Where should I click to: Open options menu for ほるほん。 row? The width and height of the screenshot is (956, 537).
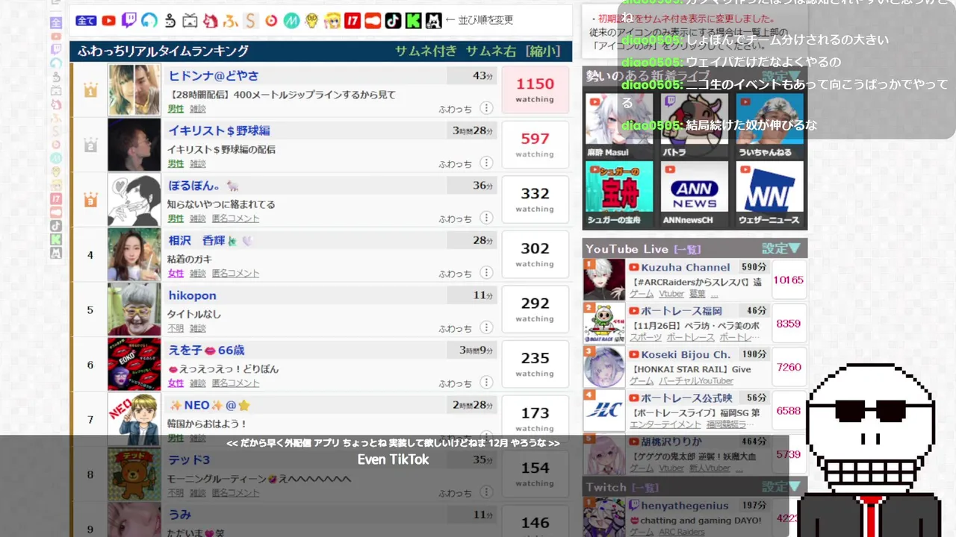pyautogui.click(x=486, y=218)
